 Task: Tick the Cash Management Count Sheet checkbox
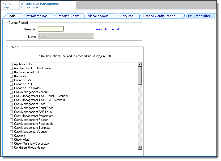(11, 108)
